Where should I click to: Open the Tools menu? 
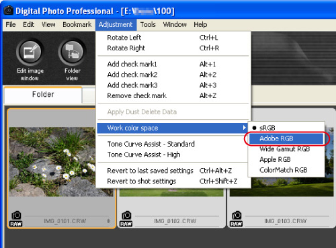click(x=148, y=24)
